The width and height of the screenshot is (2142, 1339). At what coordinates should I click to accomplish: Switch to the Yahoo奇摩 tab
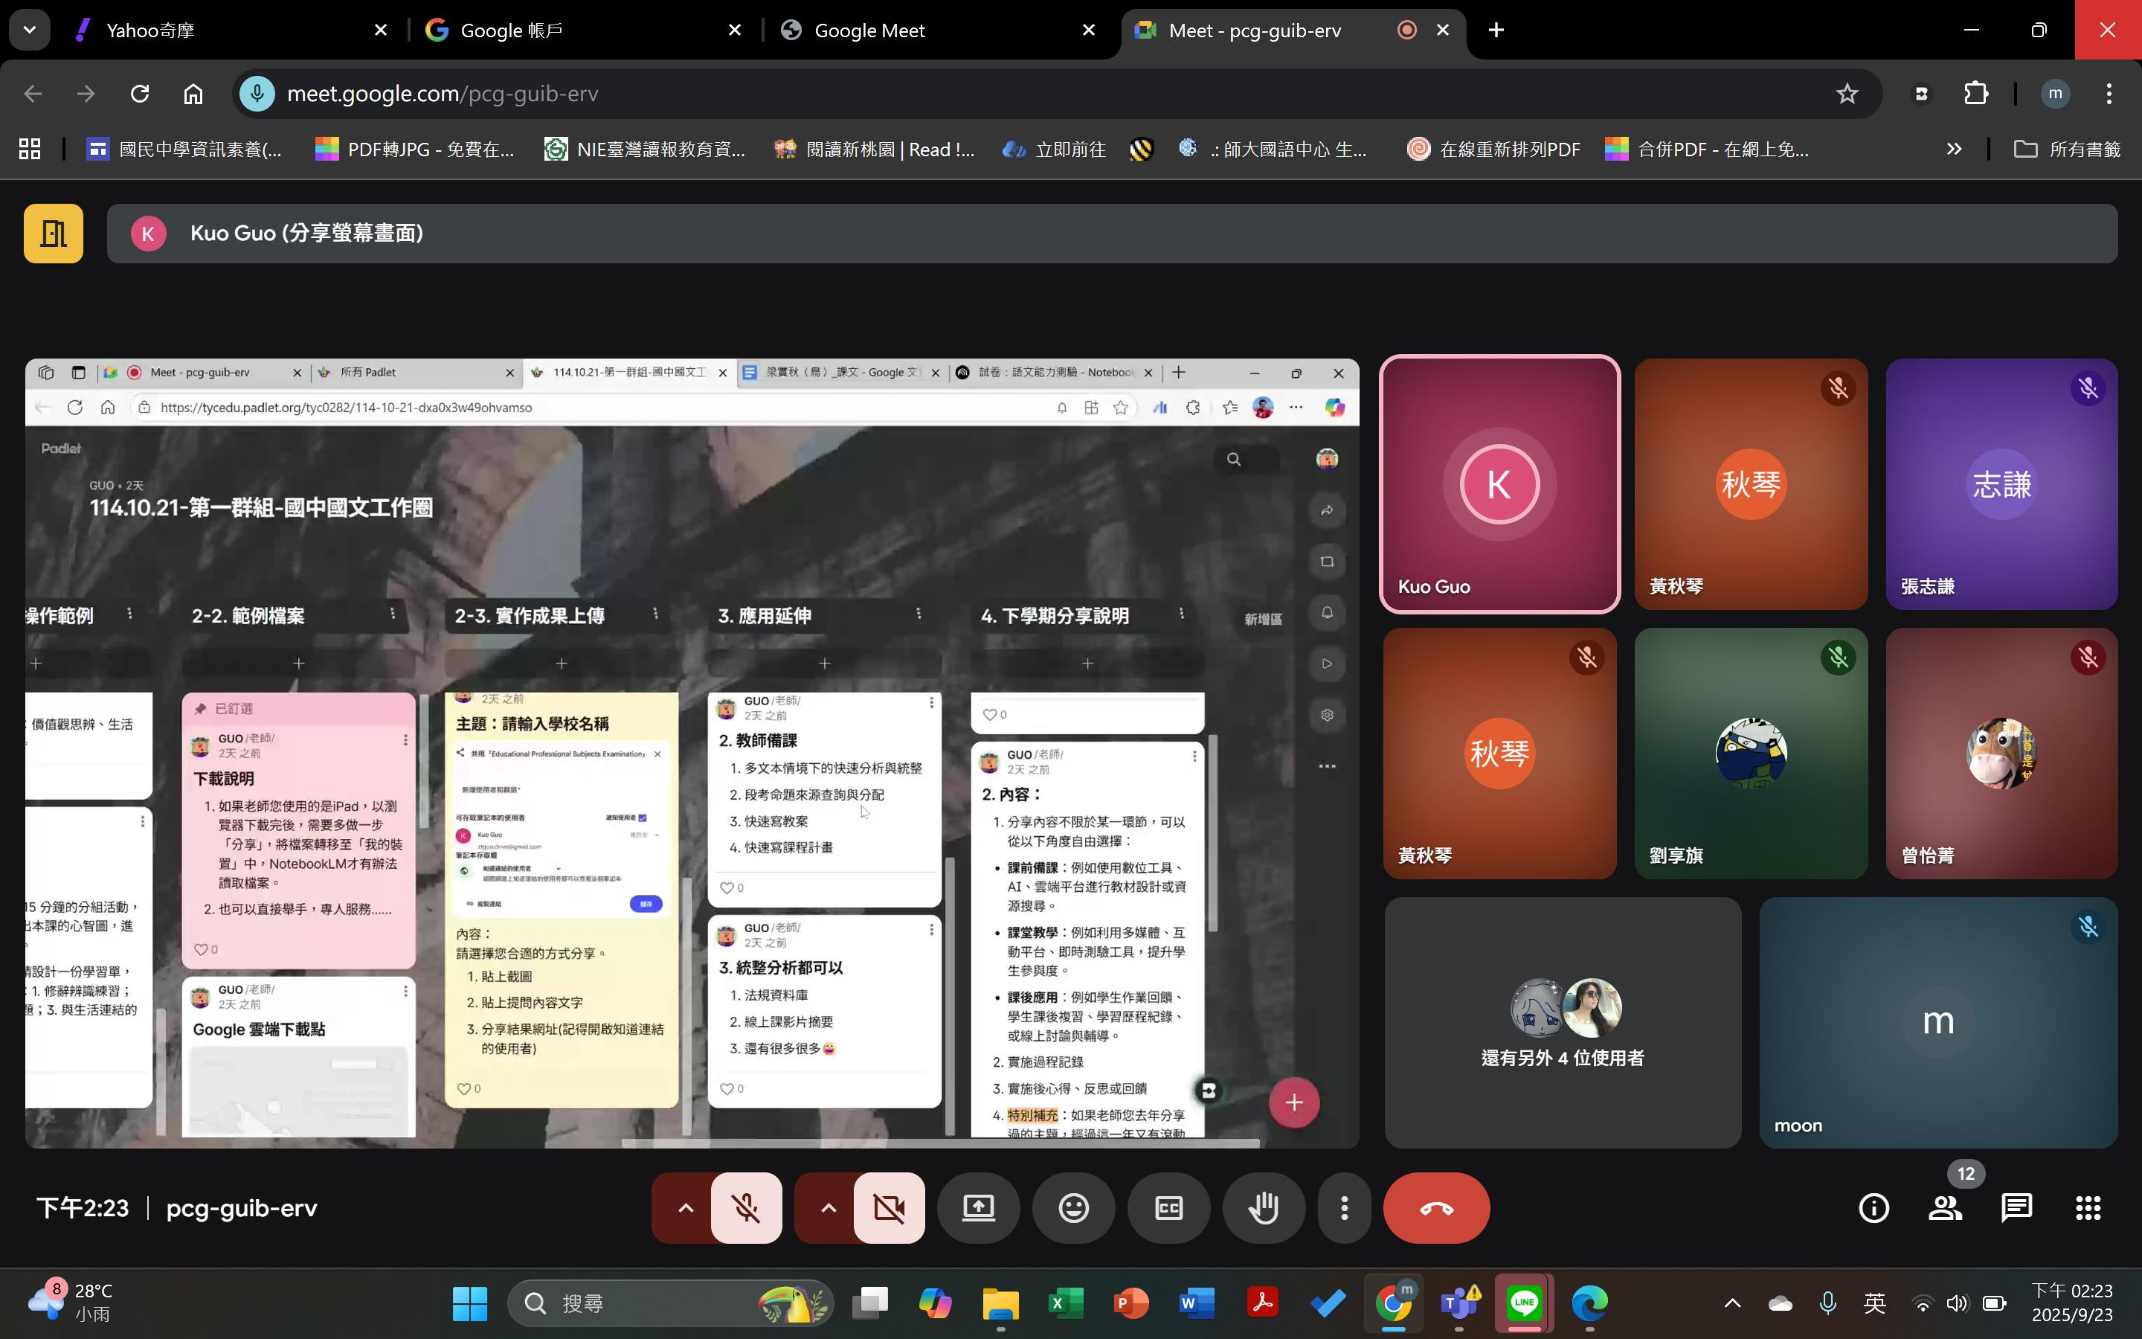click(x=150, y=30)
